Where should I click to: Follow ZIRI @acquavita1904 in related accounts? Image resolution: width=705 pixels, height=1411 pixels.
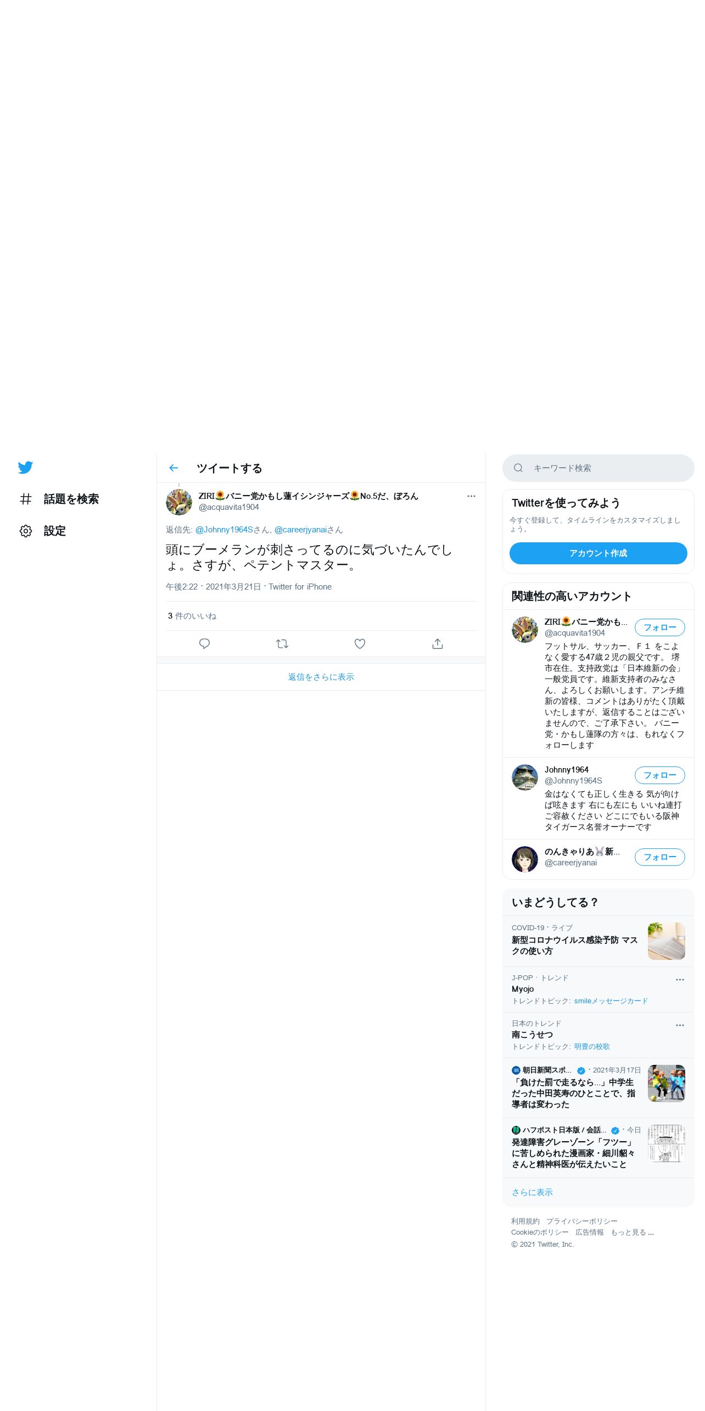pyautogui.click(x=660, y=627)
